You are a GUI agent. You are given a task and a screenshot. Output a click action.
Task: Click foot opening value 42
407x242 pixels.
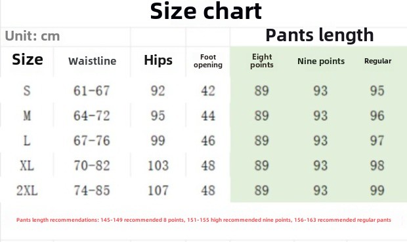(x=208, y=91)
